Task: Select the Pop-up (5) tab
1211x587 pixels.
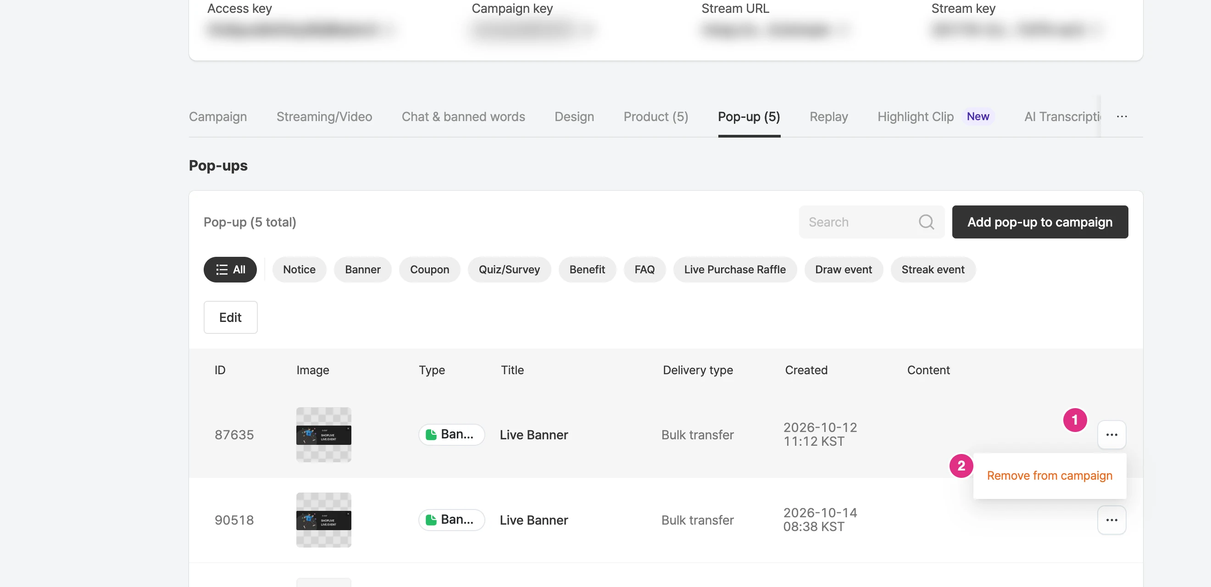Action: pyautogui.click(x=749, y=116)
